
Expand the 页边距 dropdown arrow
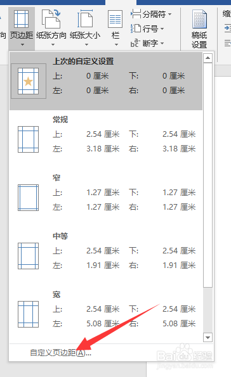point(22,45)
